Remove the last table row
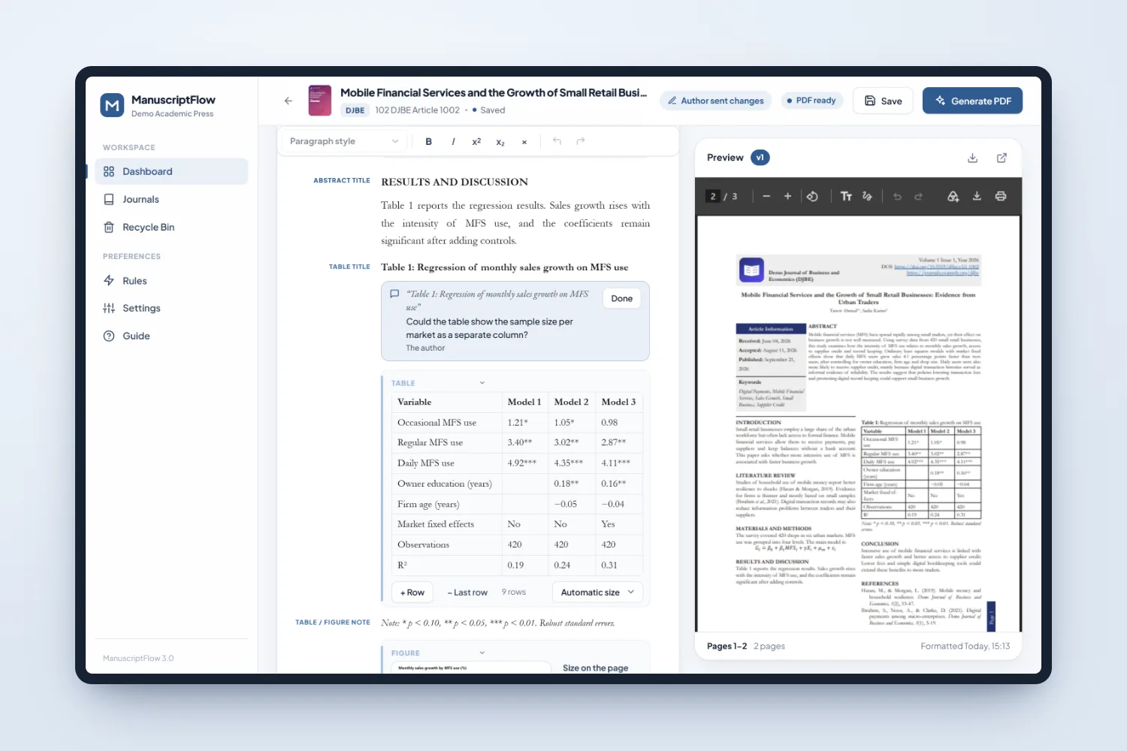 pyautogui.click(x=467, y=592)
